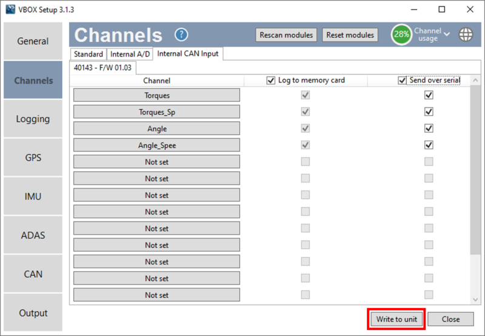Select the Internal CAN Input tab
The width and height of the screenshot is (485, 336).
(x=188, y=53)
